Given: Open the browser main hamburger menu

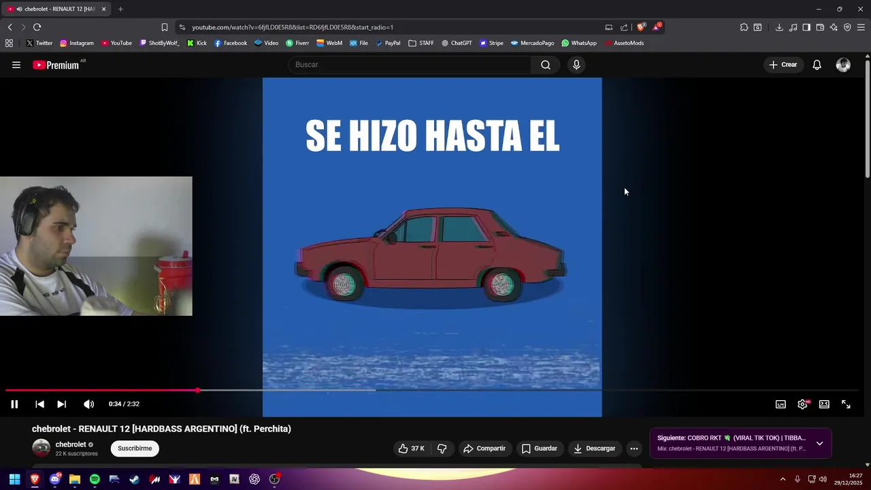Looking at the screenshot, I should [861, 27].
